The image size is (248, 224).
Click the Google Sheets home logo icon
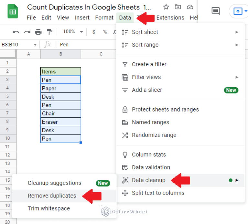click(x=13, y=12)
